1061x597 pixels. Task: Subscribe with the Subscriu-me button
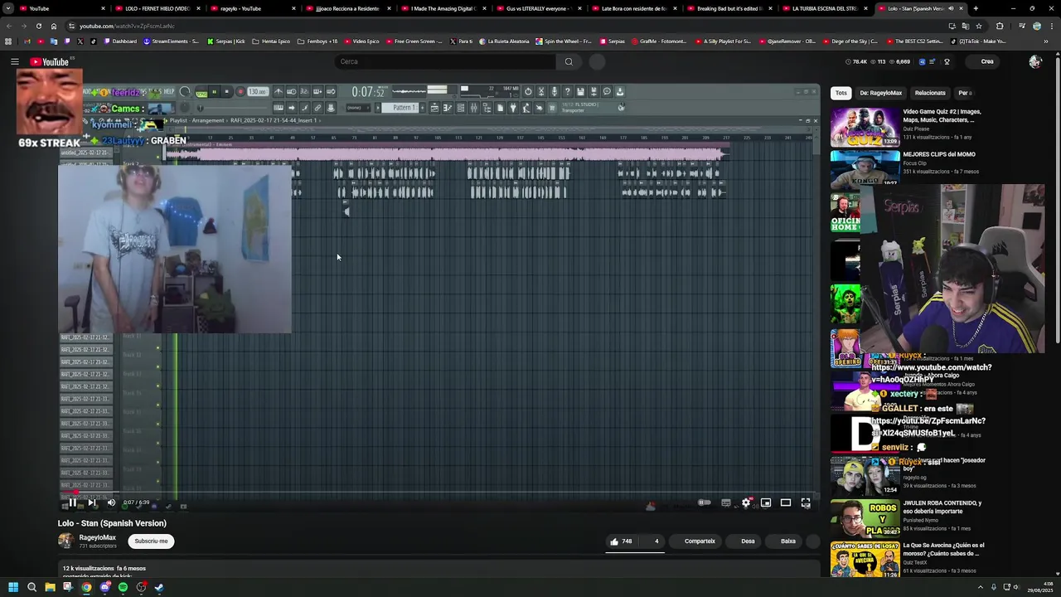point(151,541)
